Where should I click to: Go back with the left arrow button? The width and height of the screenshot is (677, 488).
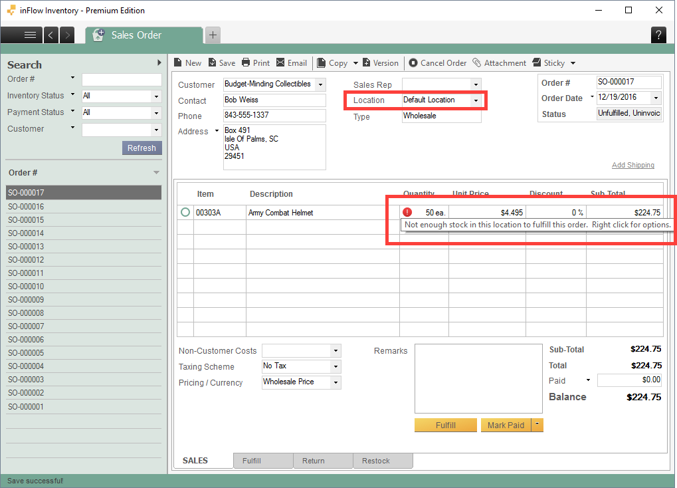50,35
